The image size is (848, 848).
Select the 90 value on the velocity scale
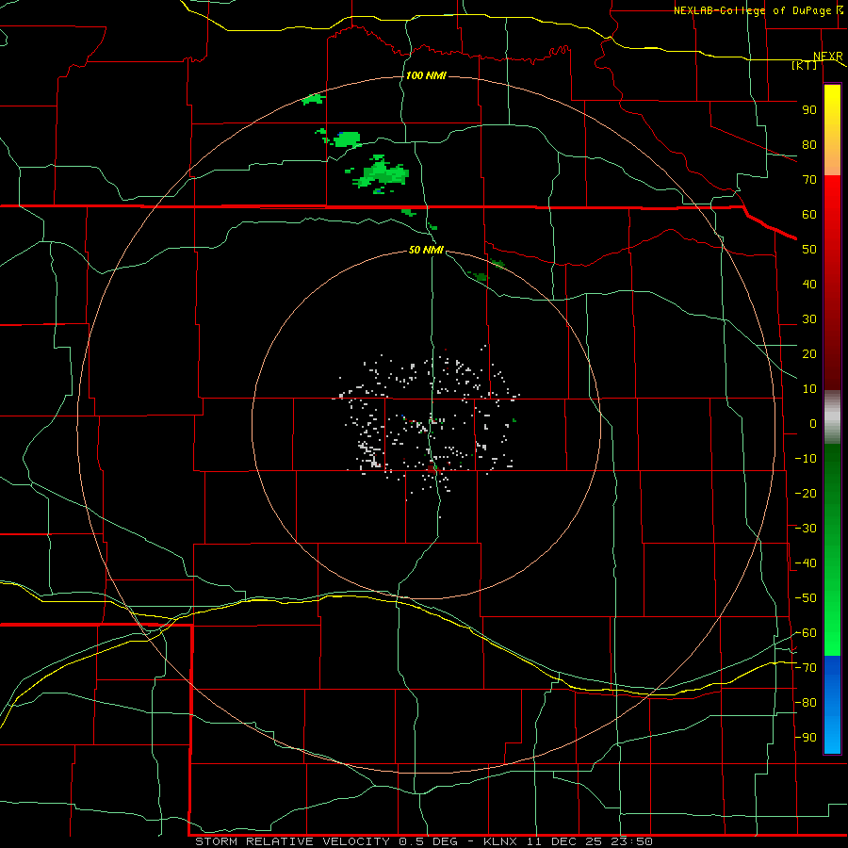[809, 110]
